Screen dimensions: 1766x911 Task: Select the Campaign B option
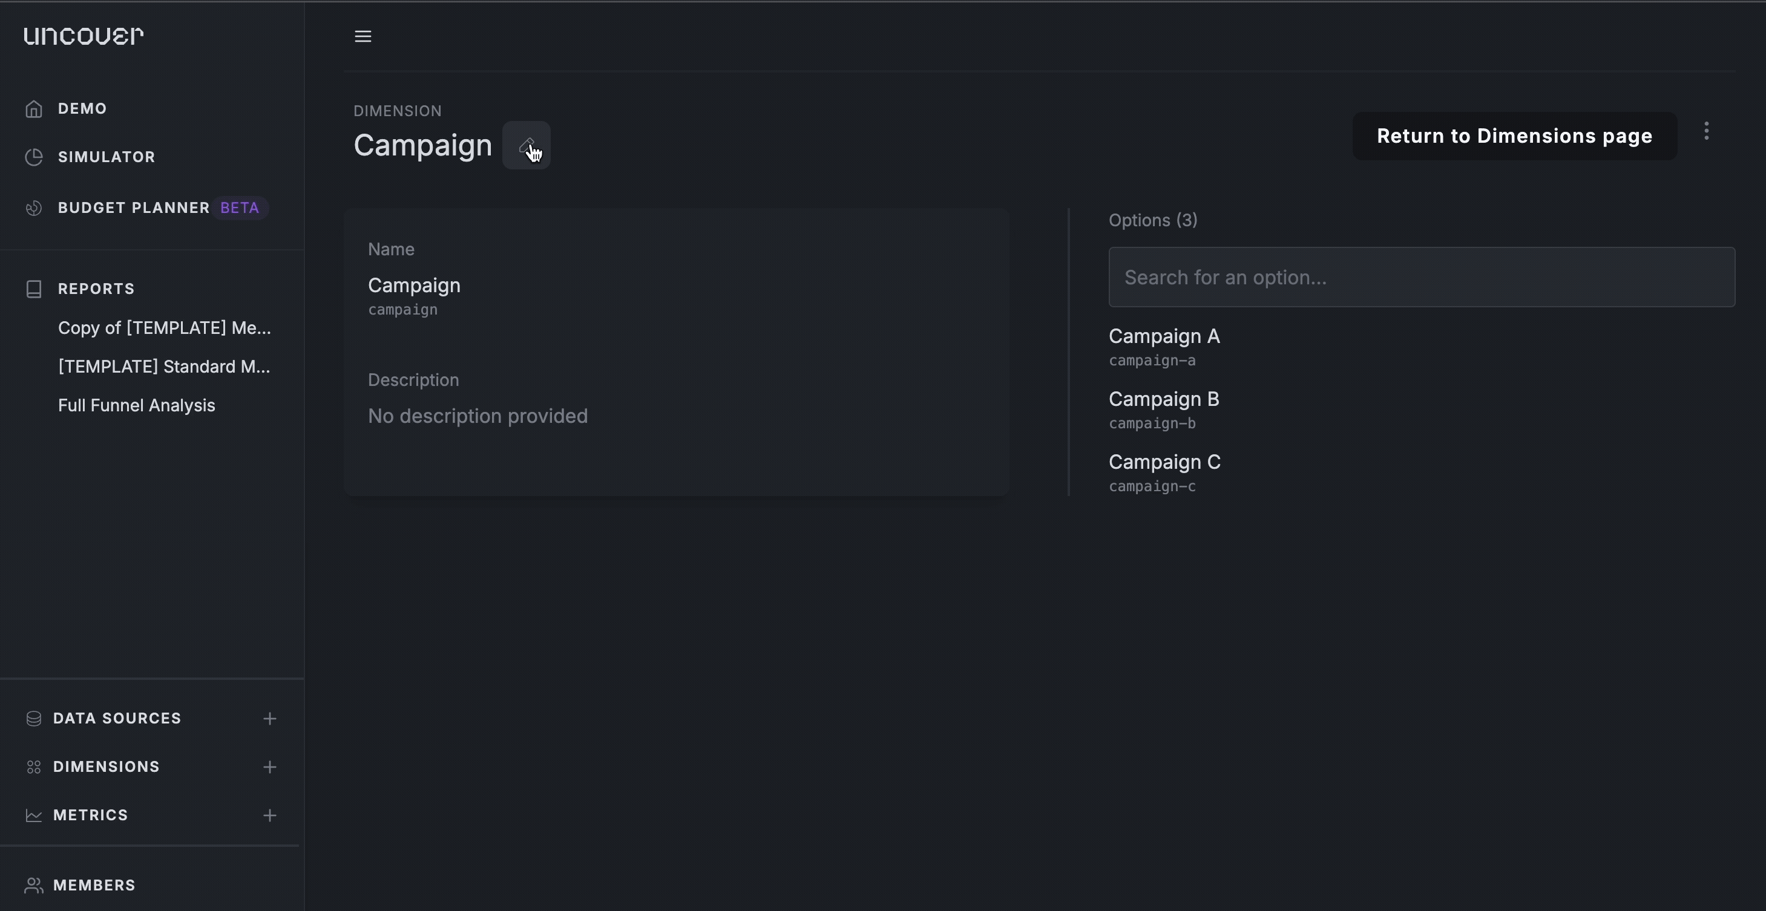(1164, 410)
